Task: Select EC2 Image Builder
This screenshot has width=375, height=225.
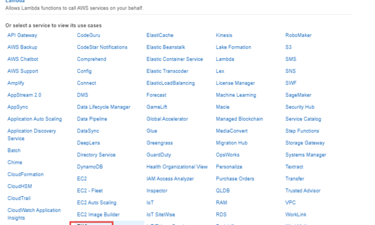Action: [98, 215]
